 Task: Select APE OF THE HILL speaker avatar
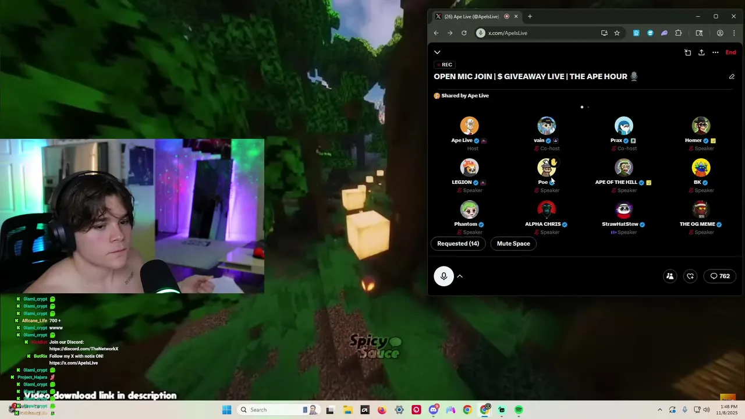click(x=624, y=168)
